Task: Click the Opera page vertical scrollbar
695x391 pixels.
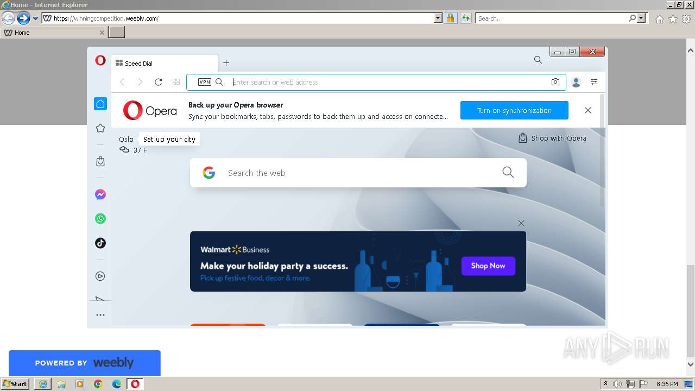Action: pos(602,150)
